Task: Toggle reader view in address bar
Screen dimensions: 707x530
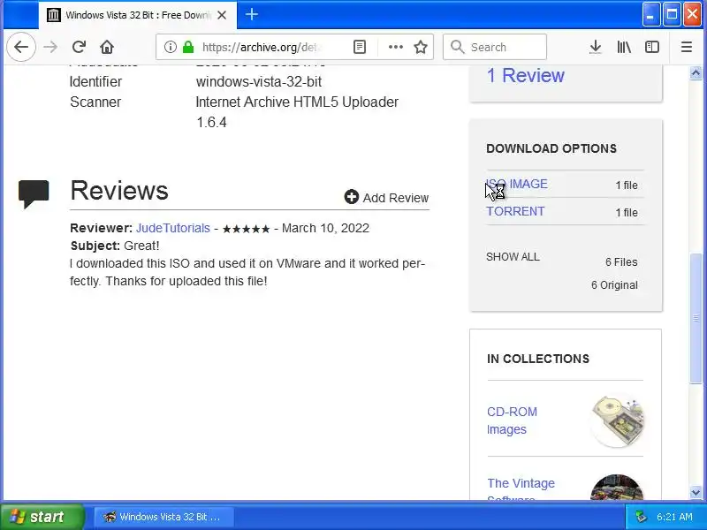Action: pyautogui.click(x=360, y=47)
